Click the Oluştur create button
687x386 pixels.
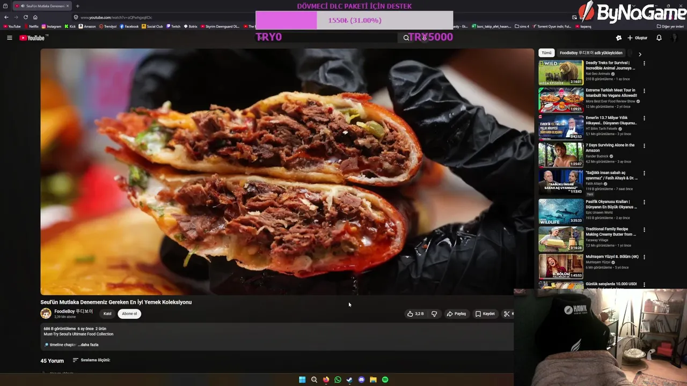click(637, 38)
